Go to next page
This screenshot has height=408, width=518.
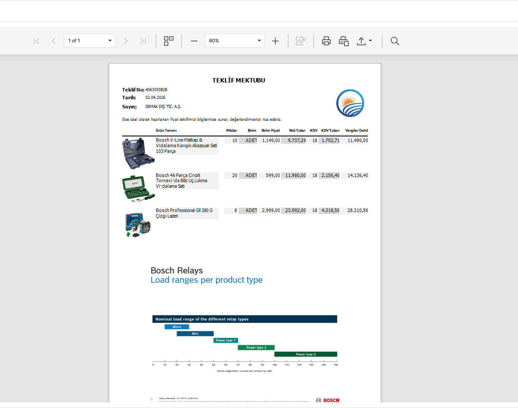click(126, 41)
